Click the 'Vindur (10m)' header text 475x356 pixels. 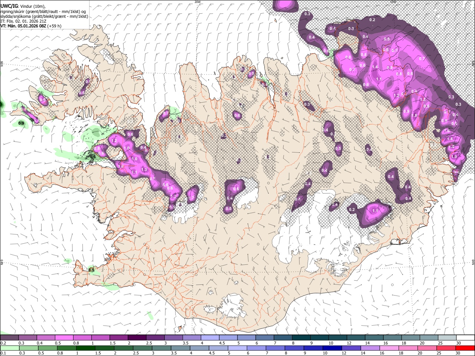click(32, 6)
